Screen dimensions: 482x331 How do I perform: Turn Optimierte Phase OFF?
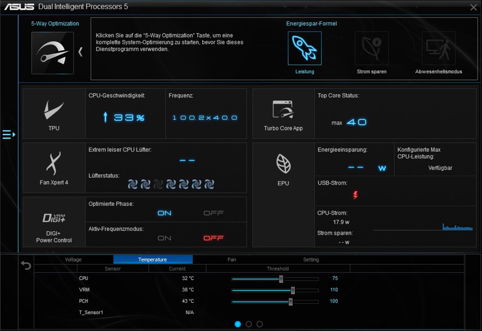pos(213,213)
